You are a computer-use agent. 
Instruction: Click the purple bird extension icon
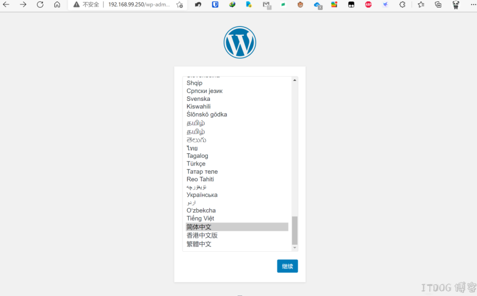point(386,5)
